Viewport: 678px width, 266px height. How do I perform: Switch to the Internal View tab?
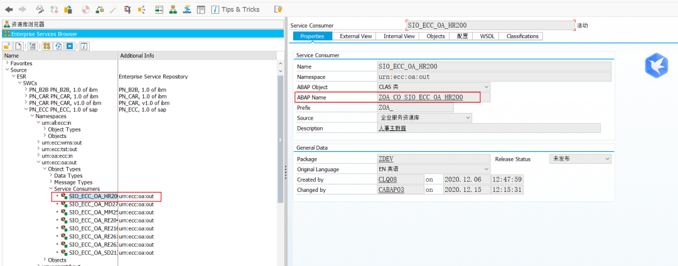[x=399, y=36]
